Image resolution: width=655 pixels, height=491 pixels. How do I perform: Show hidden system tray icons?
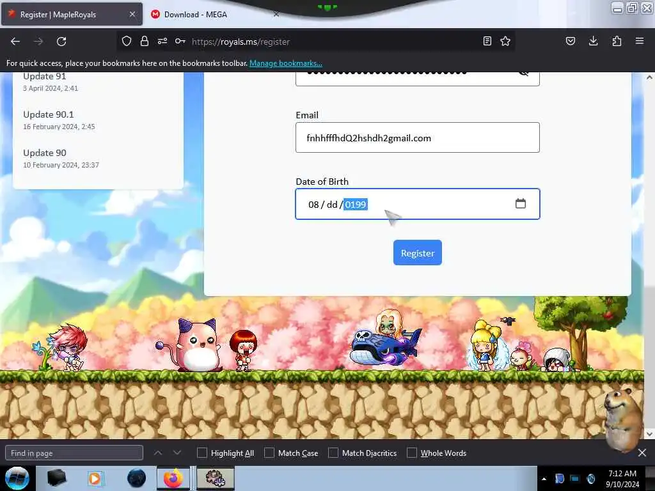pyautogui.click(x=544, y=479)
